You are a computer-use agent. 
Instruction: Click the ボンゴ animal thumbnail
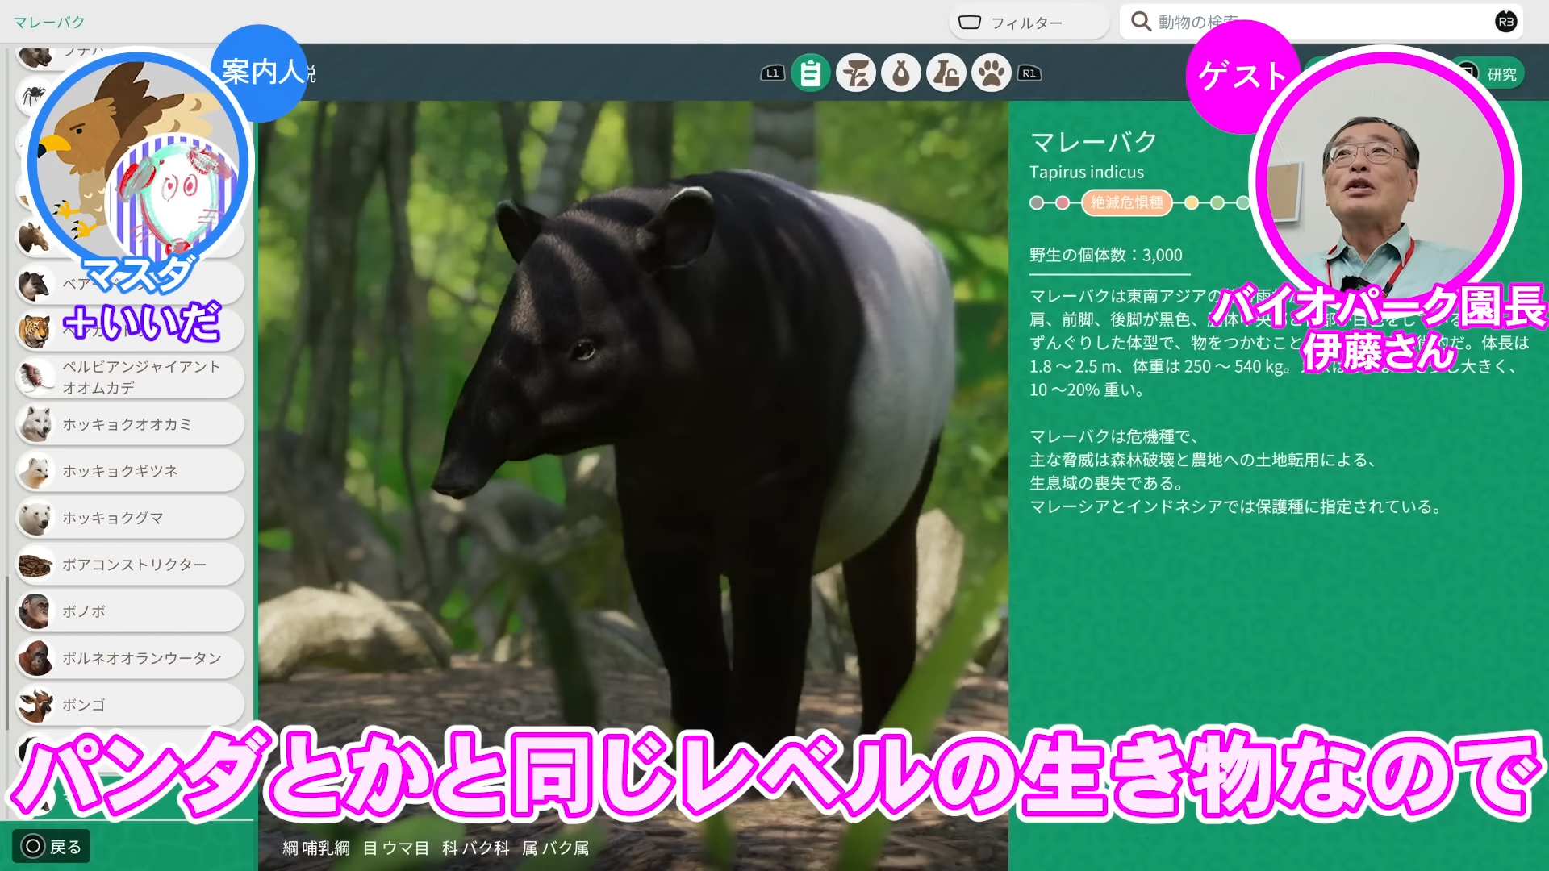click(35, 705)
